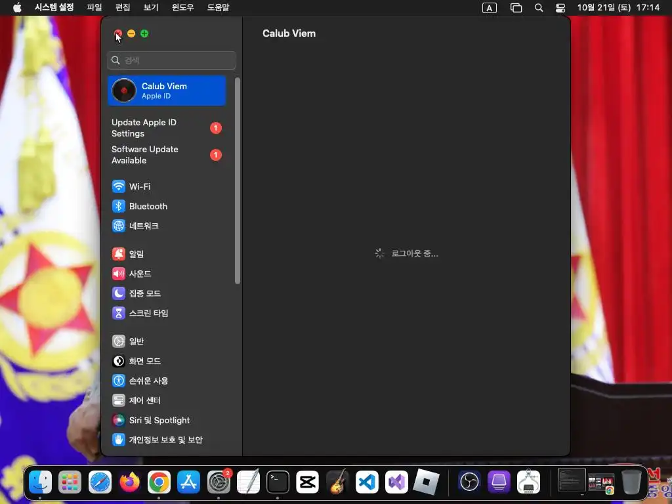672x504 pixels.
Task: Open 개인정보 보호 및 보안 settings
Action: point(167,440)
